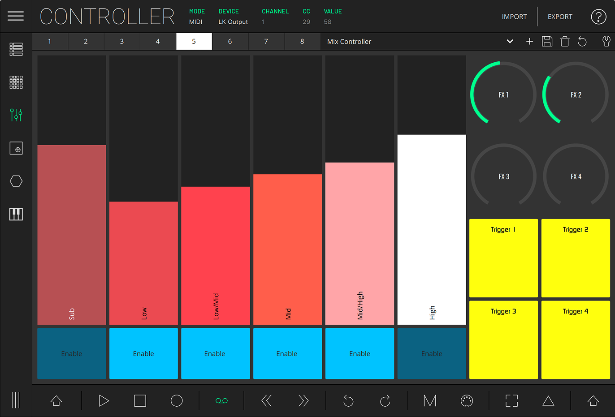Click the EXPORT button
Image resolution: width=615 pixels, height=417 pixels.
pos(559,17)
